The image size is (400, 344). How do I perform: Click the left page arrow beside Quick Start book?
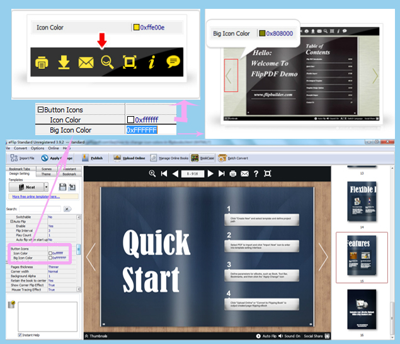91,257
